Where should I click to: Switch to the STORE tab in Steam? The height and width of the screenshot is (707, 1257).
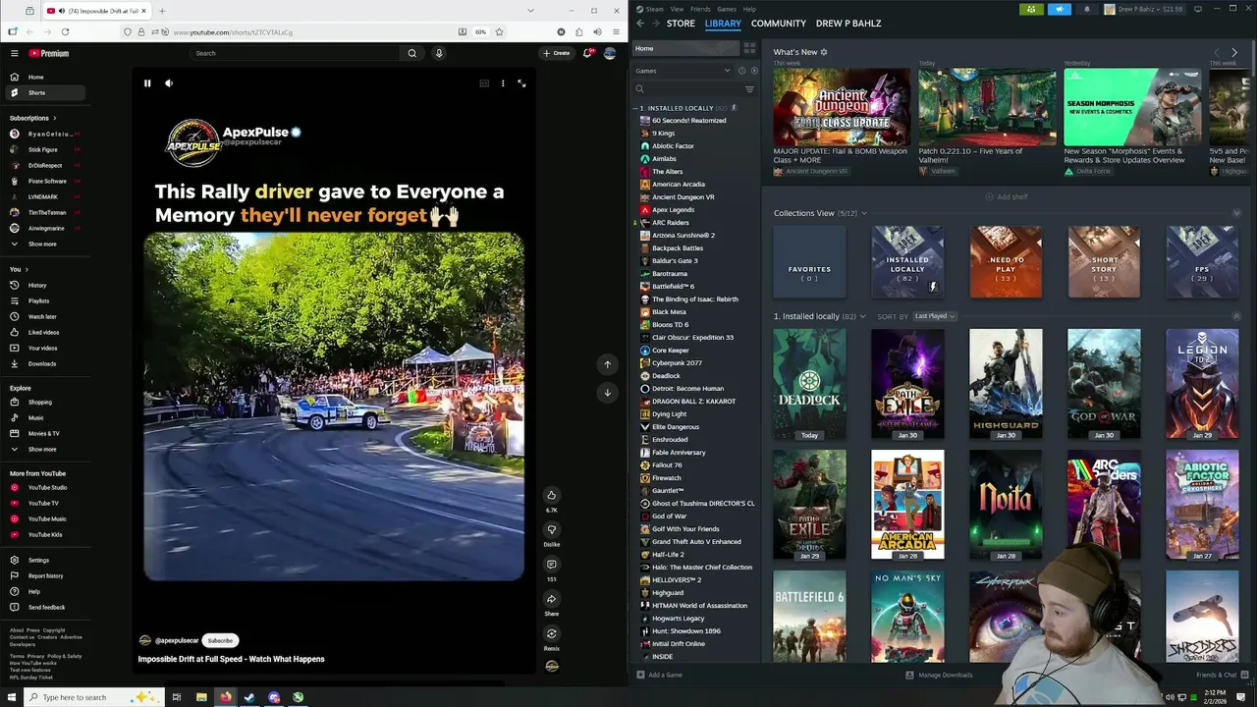681,23
